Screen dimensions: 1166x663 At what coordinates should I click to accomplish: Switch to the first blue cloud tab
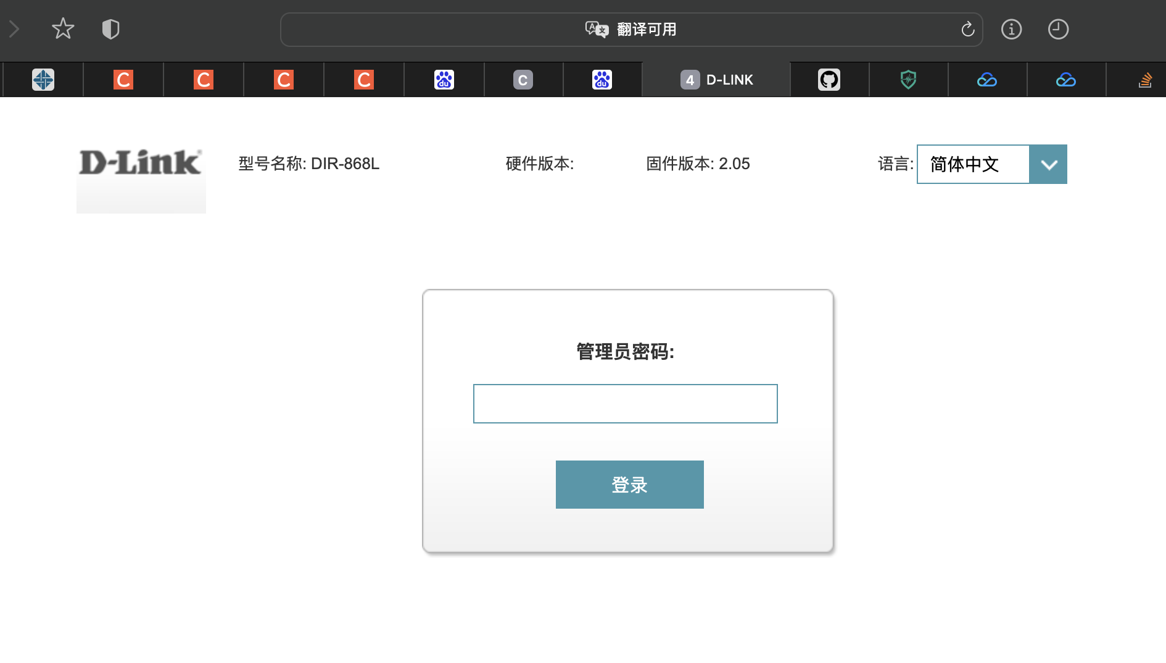point(987,80)
